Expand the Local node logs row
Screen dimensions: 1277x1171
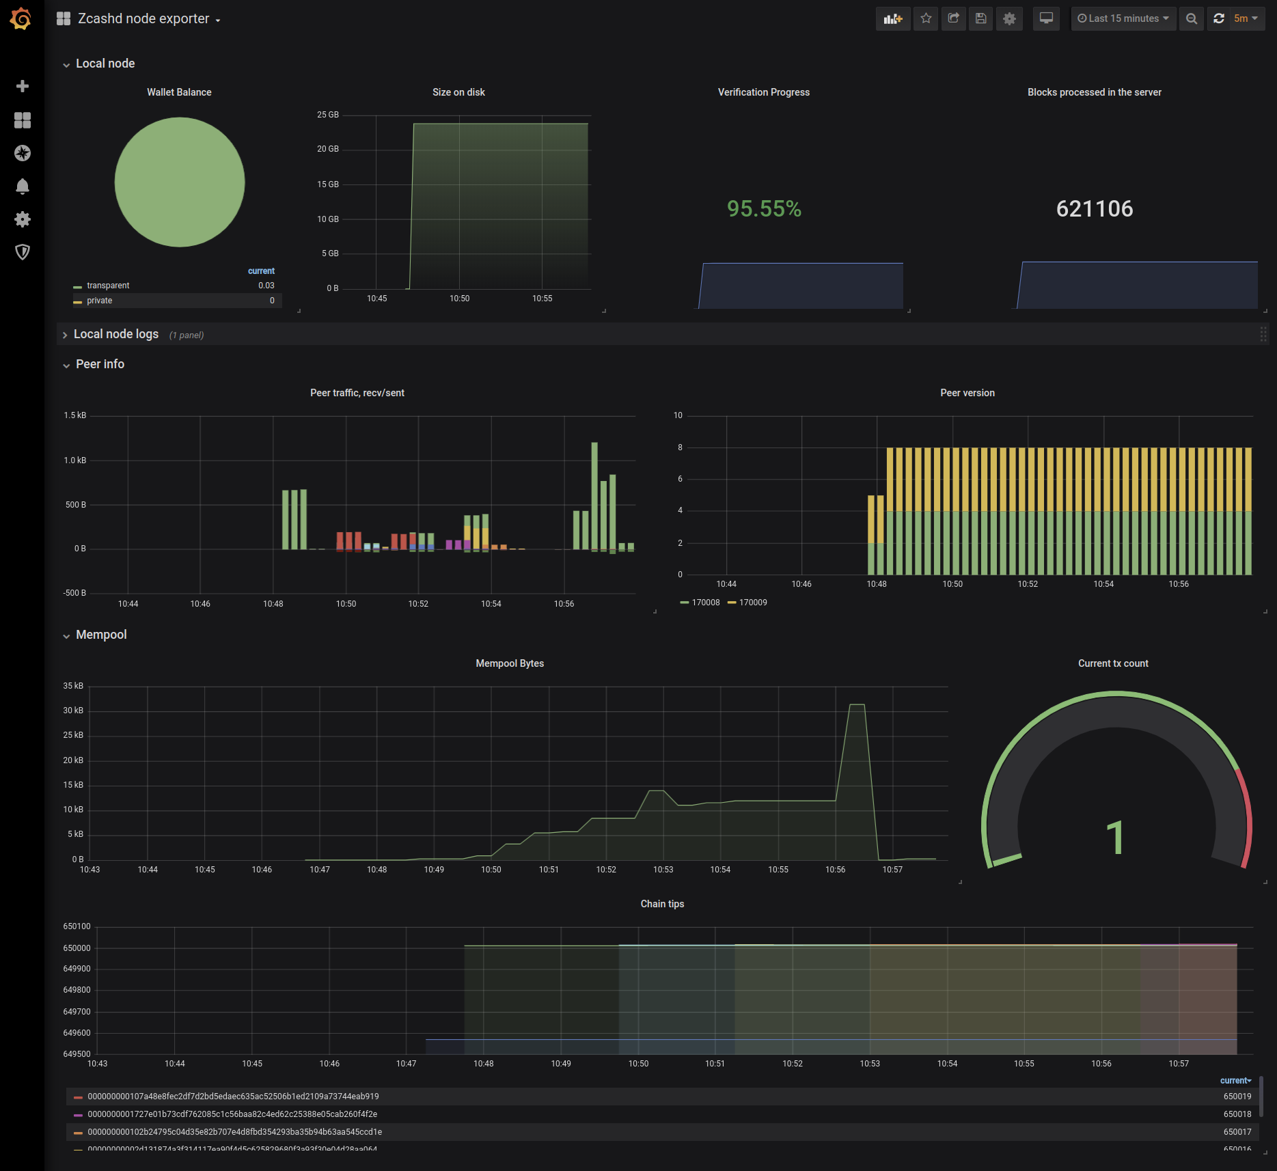click(x=116, y=334)
